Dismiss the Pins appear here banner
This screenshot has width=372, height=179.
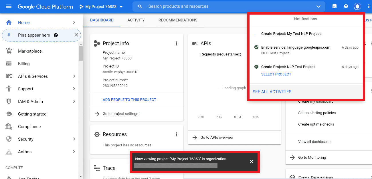click(x=76, y=35)
